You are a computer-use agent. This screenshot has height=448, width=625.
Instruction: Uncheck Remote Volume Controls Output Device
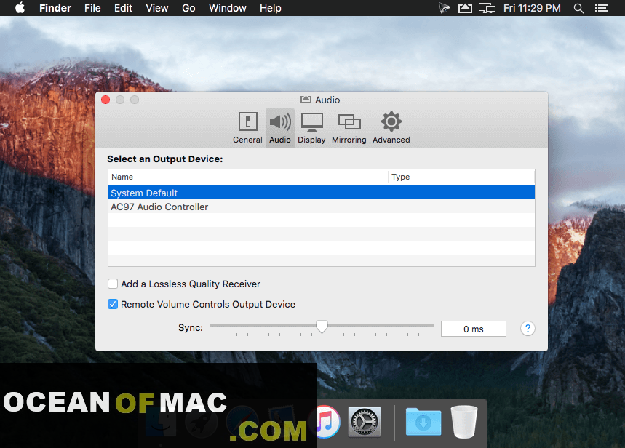coord(113,304)
